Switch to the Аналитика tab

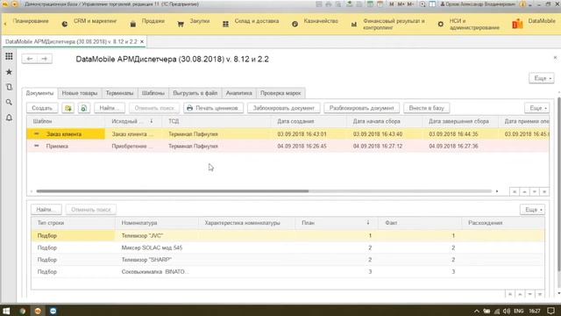(x=239, y=93)
